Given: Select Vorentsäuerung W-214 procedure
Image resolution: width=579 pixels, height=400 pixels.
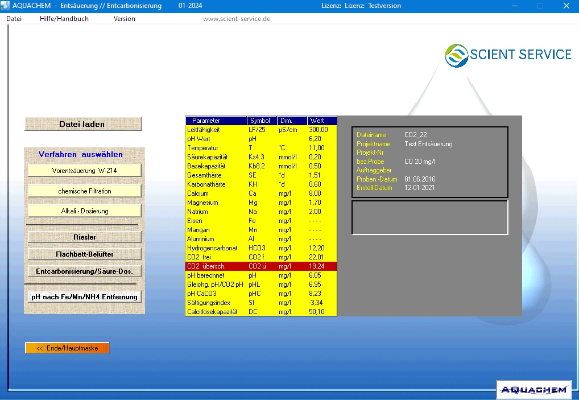Looking at the screenshot, I should point(85,171).
